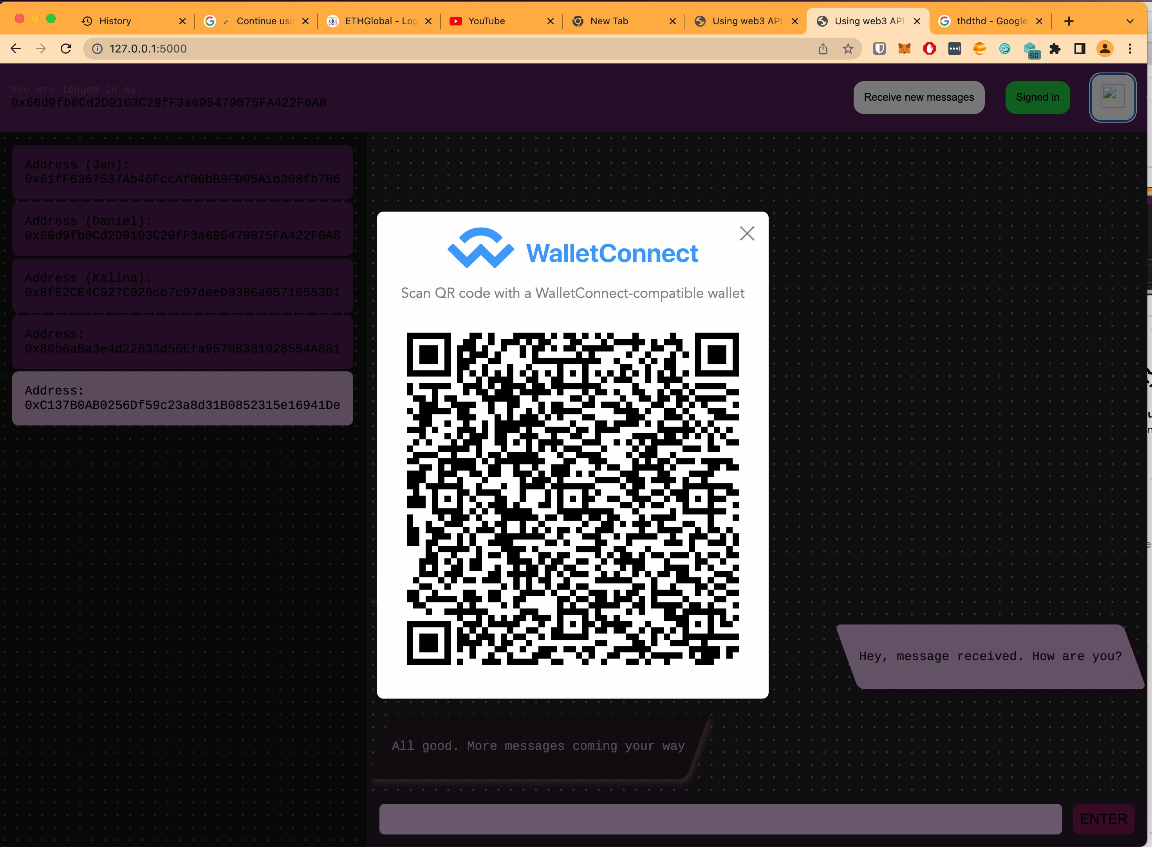
Task: Click the browser forward arrow
Action: (40, 49)
